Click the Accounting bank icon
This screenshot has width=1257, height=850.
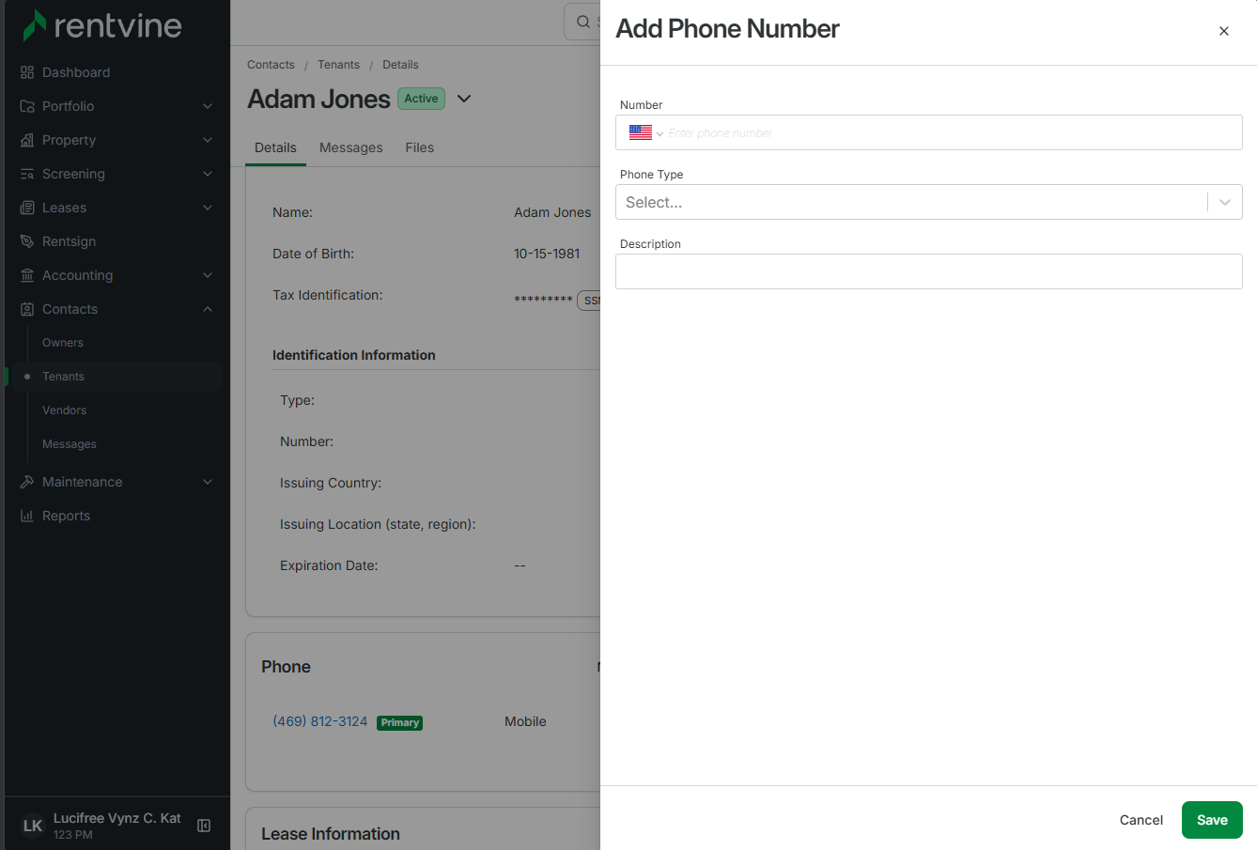pos(27,275)
